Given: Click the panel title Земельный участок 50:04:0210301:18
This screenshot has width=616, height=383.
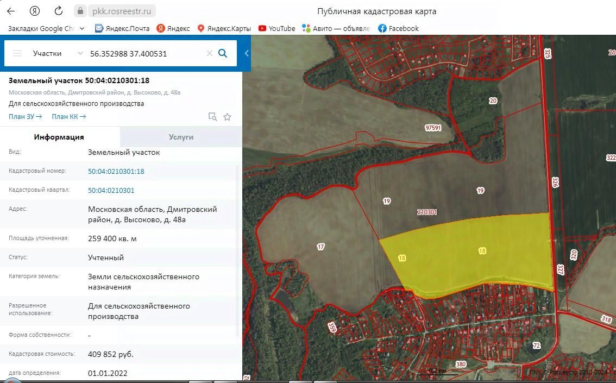Looking at the screenshot, I should pyautogui.click(x=79, y=80).
